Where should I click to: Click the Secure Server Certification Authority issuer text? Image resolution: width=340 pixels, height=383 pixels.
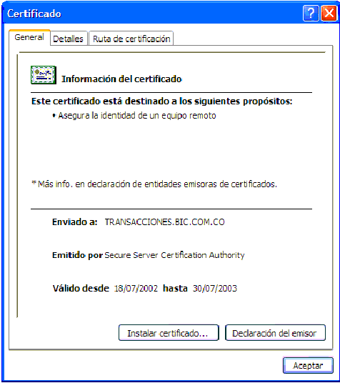174,255
